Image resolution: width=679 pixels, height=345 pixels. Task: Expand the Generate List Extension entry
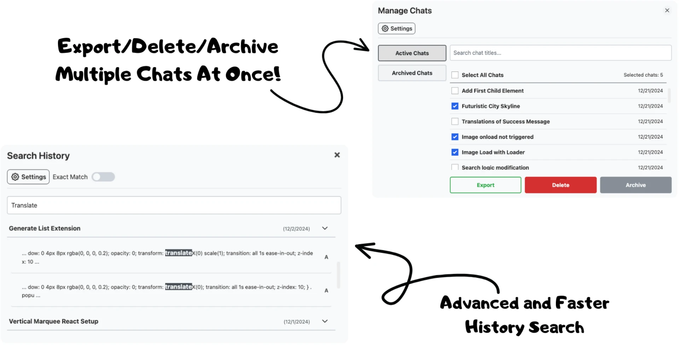[x=324, y=228]
